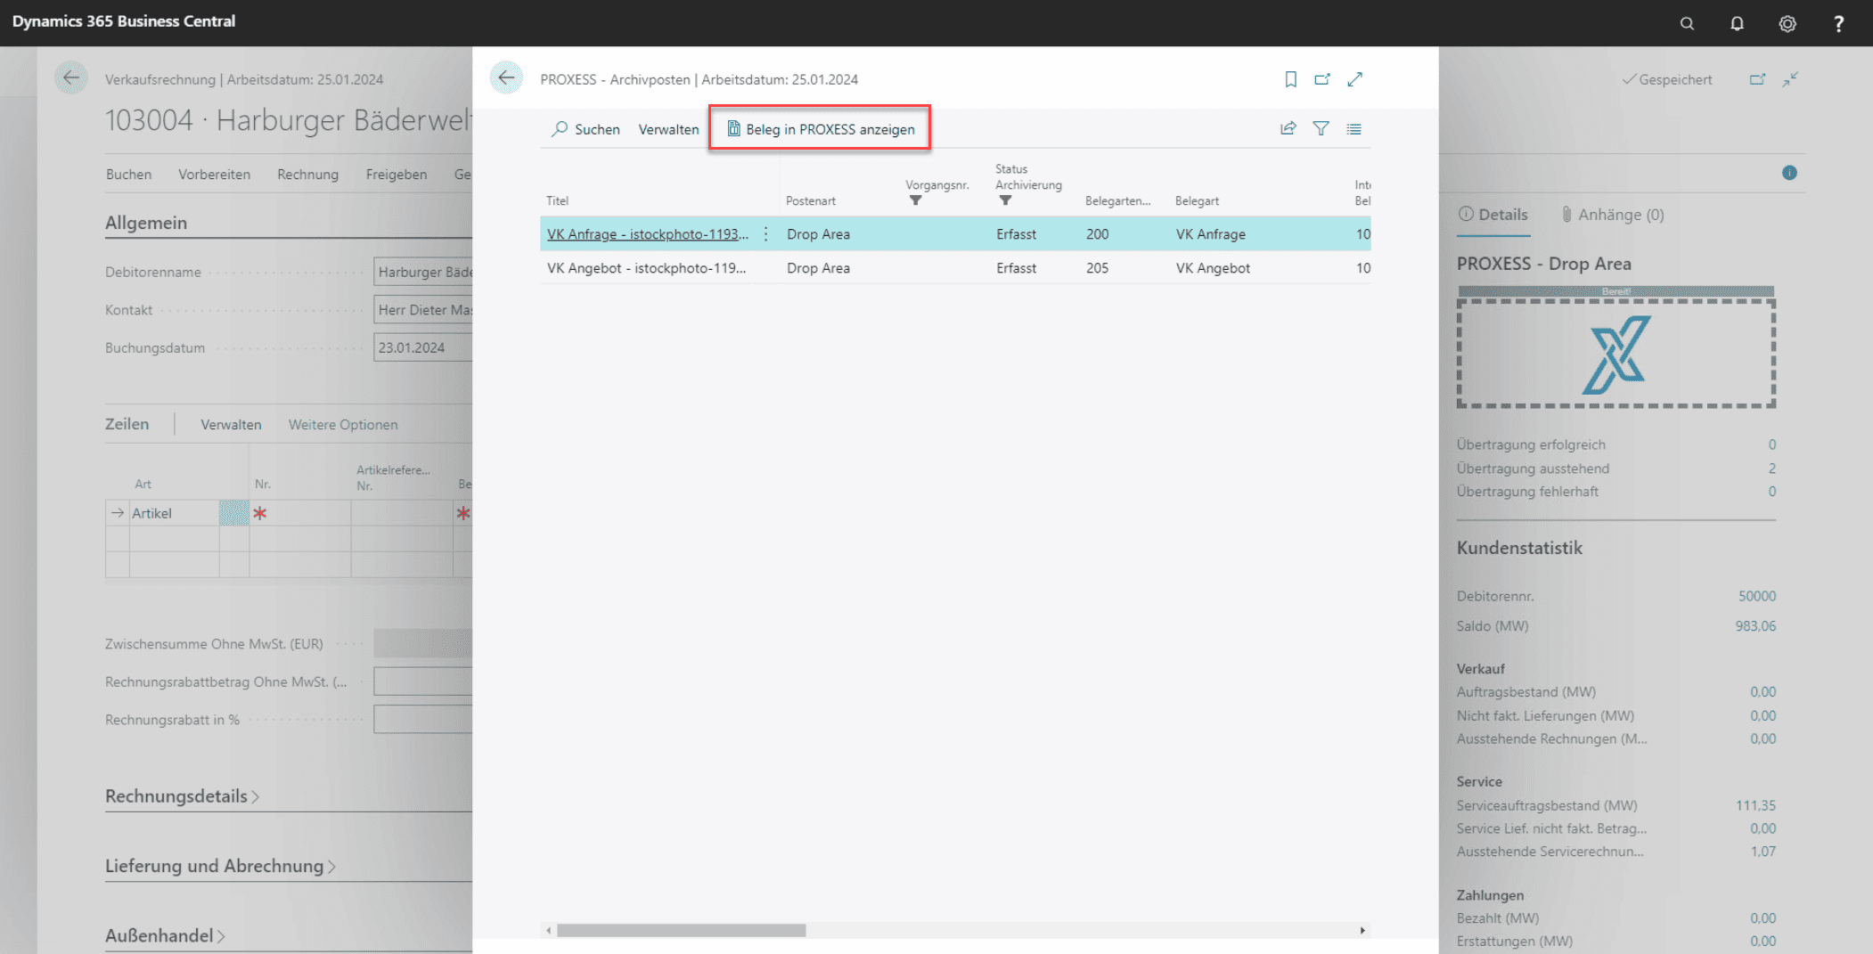1873x954 pixels.
Task: Sort by Belegarten... column header
Action: tap(1117, 200)
